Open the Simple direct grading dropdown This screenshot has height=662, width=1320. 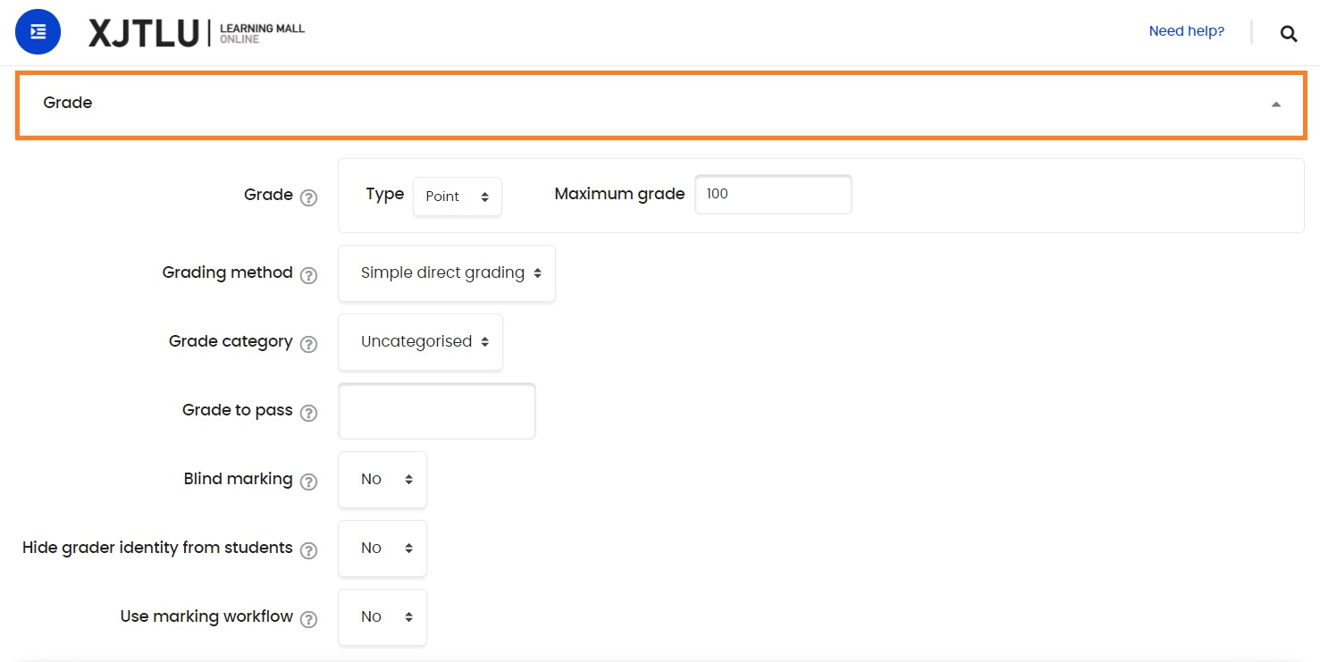tap(447, 273)
